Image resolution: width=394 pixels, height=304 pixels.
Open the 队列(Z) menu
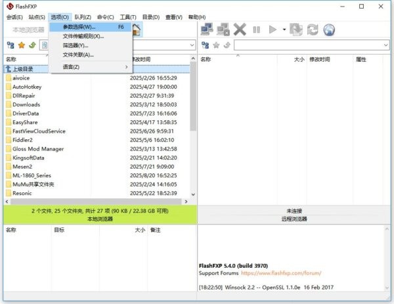point(83,17)
